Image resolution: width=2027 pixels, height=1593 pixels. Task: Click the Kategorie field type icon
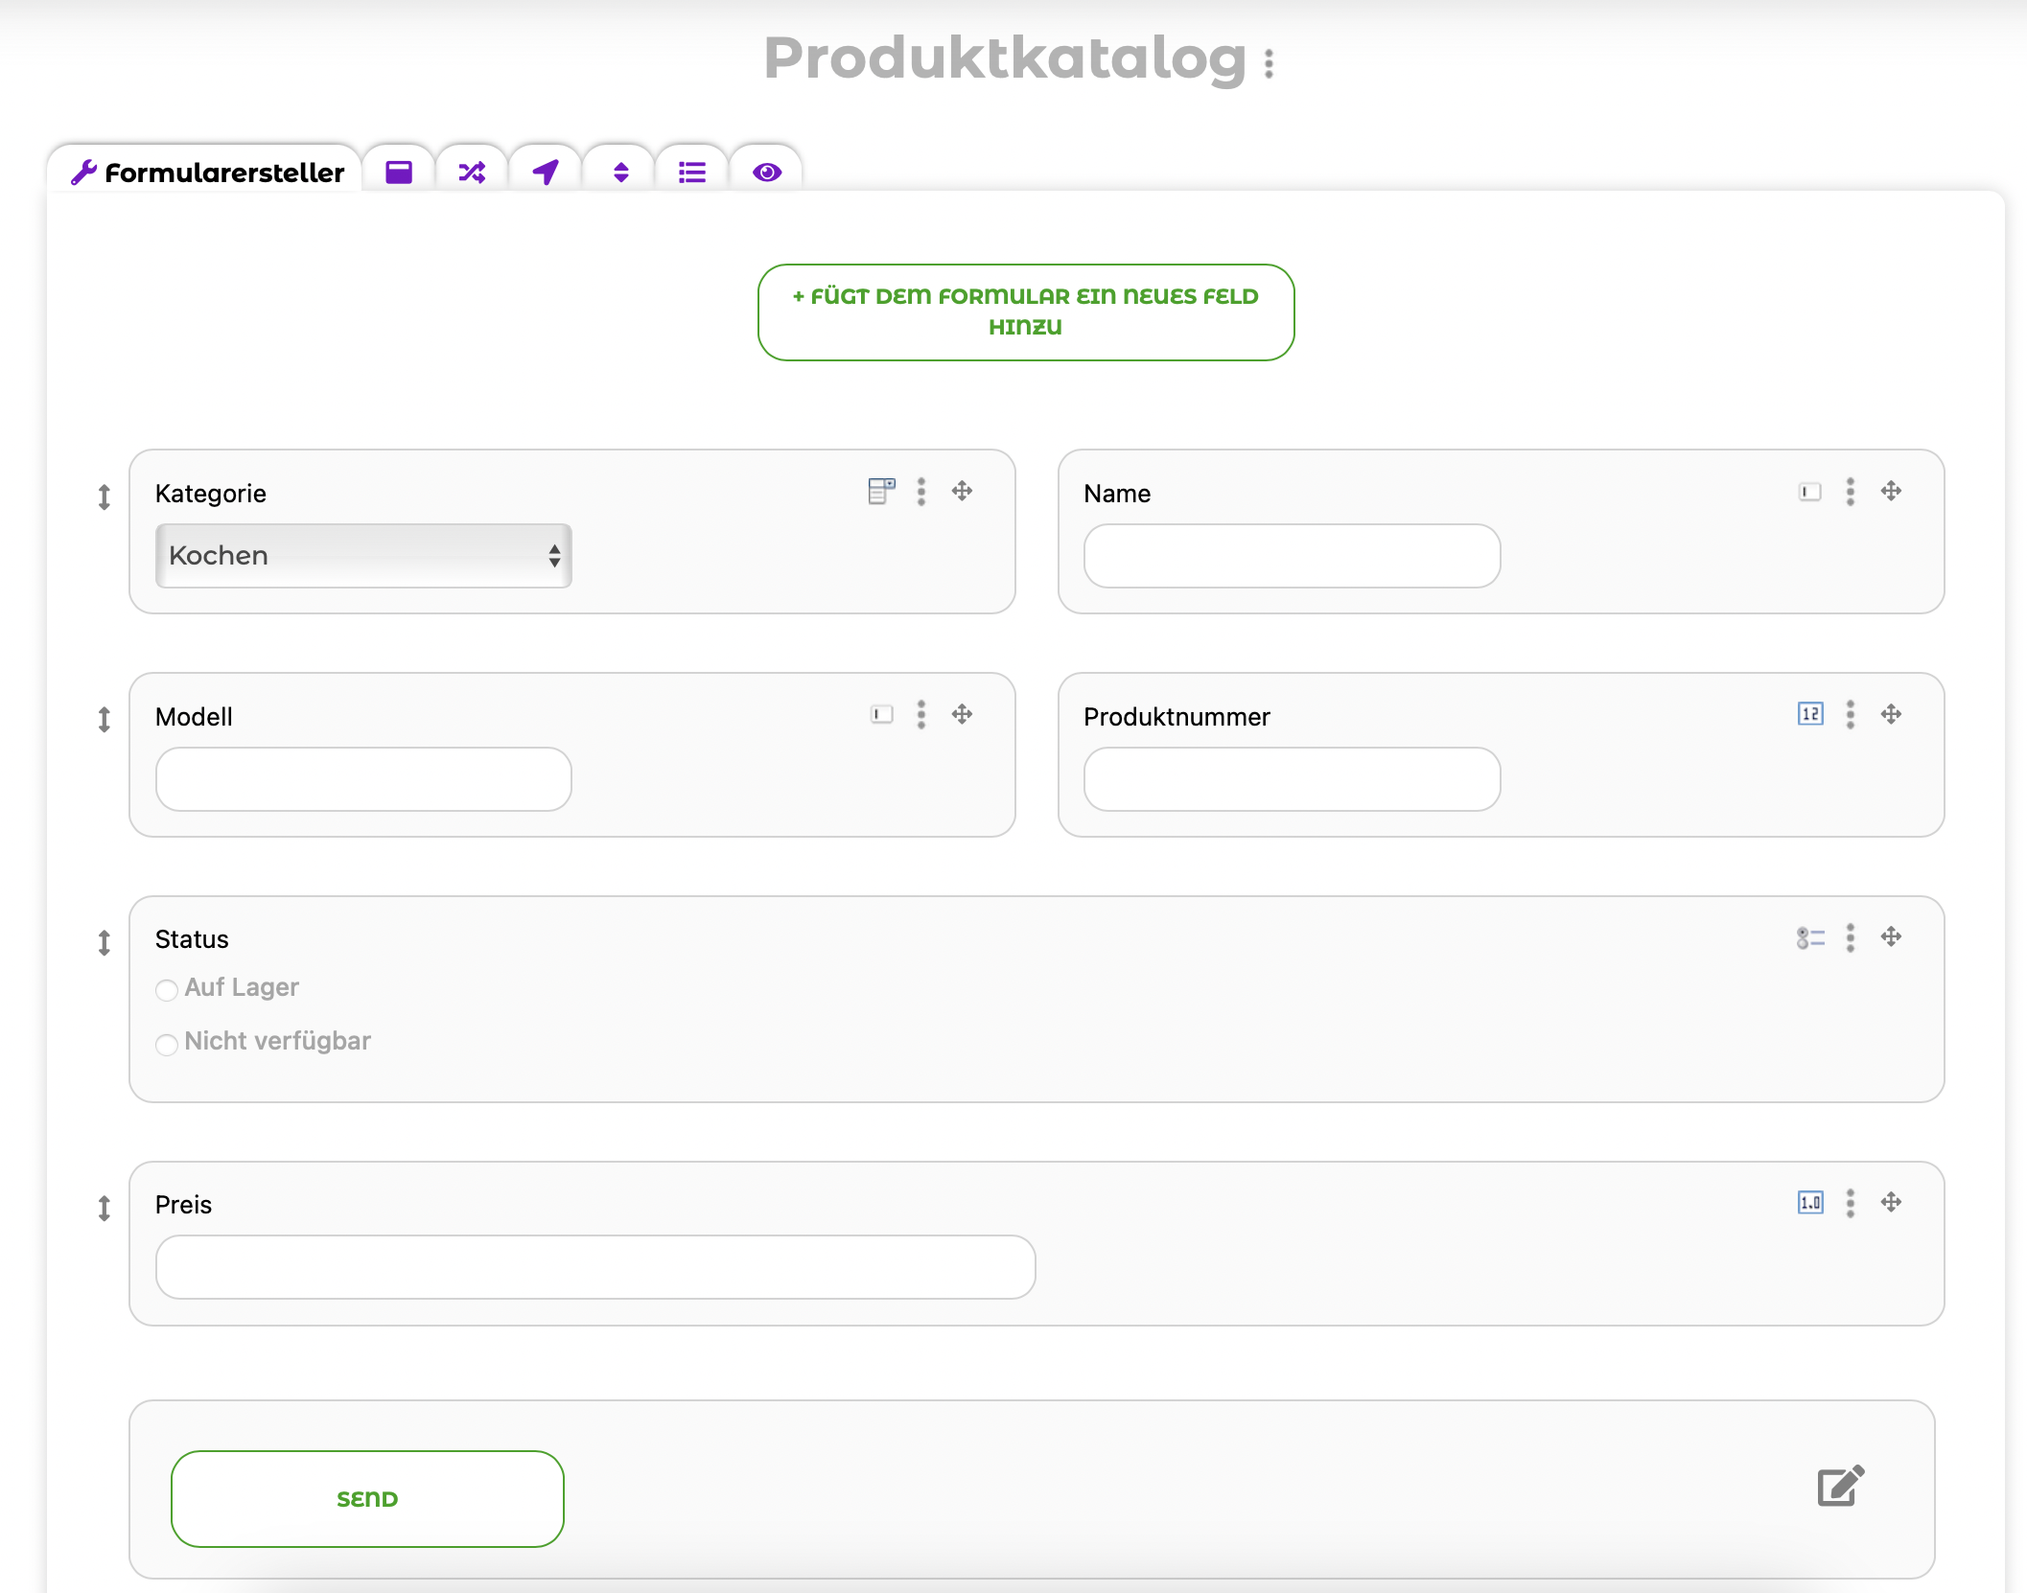point(881,492)
